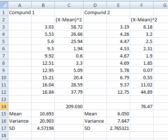Select cell with value 8.18
168x140 pixels.
(142, 27)
